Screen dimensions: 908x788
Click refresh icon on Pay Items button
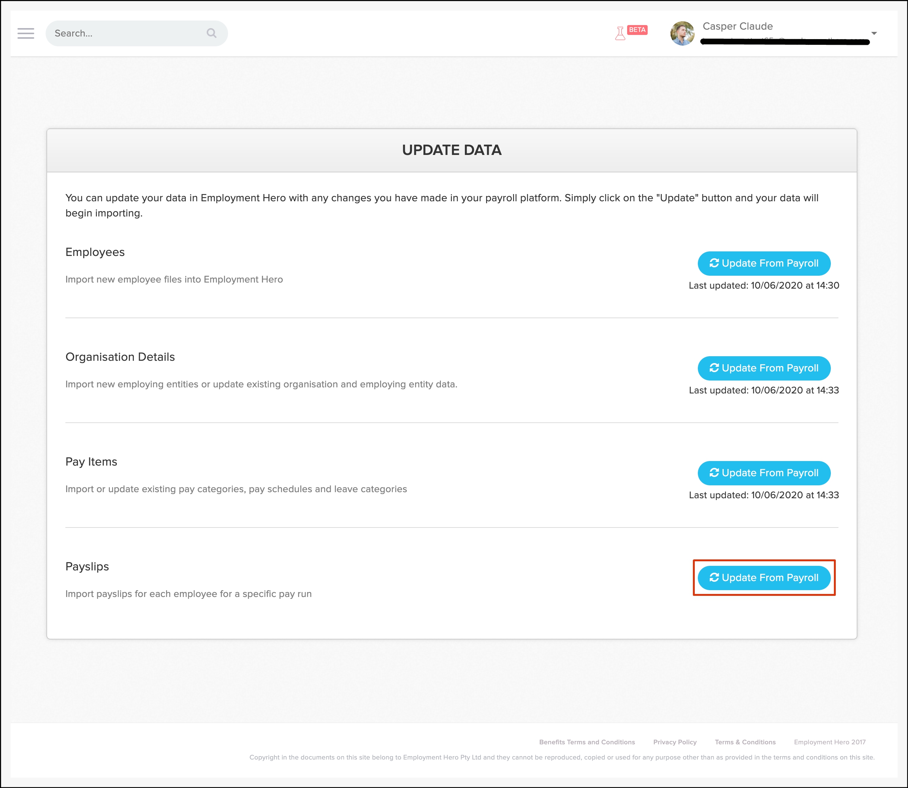(714, 473)
